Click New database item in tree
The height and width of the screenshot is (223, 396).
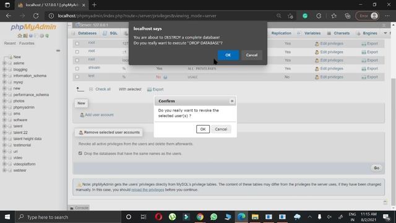pos(17,57)
